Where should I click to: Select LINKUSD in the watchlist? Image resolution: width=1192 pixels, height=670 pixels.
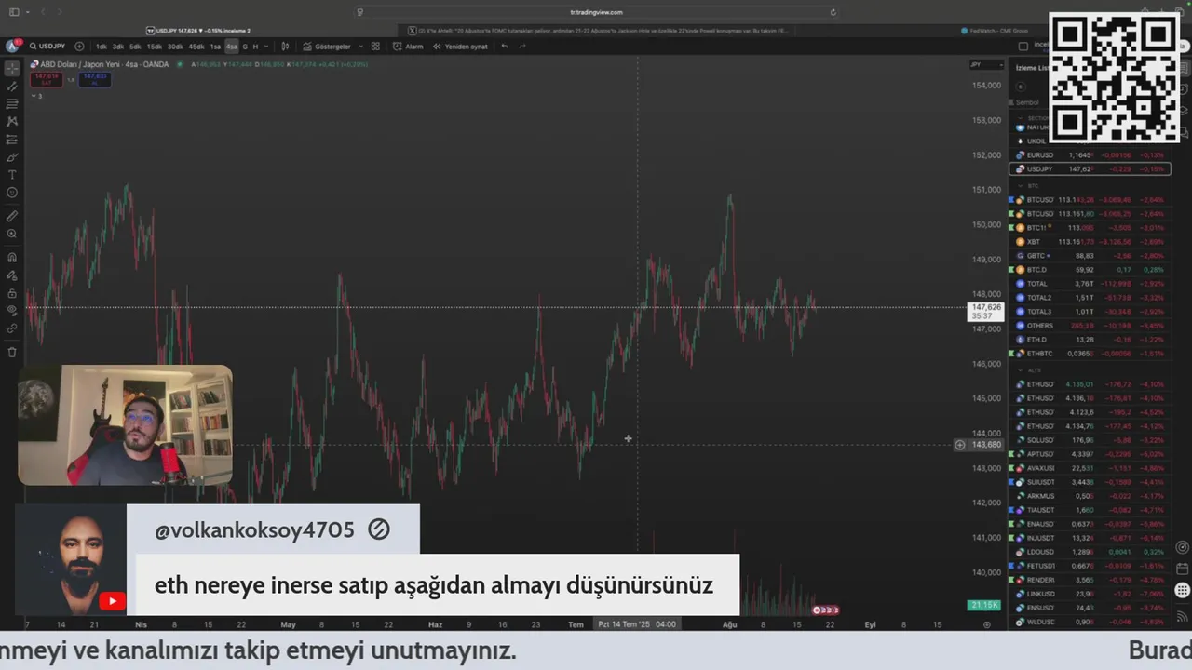click(x=1090, y=594)
